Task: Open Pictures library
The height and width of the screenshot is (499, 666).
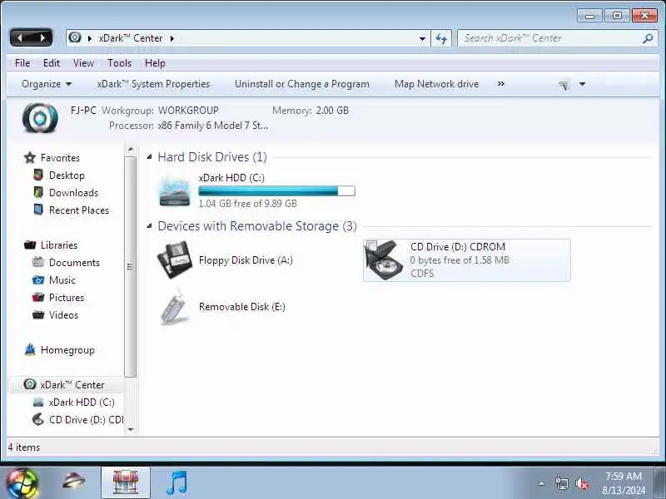Action: 67,298
